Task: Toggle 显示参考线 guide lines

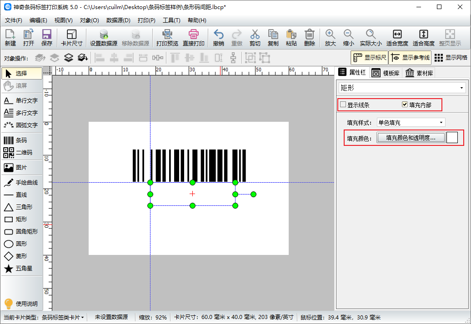Action: click(x=410, y=58)
